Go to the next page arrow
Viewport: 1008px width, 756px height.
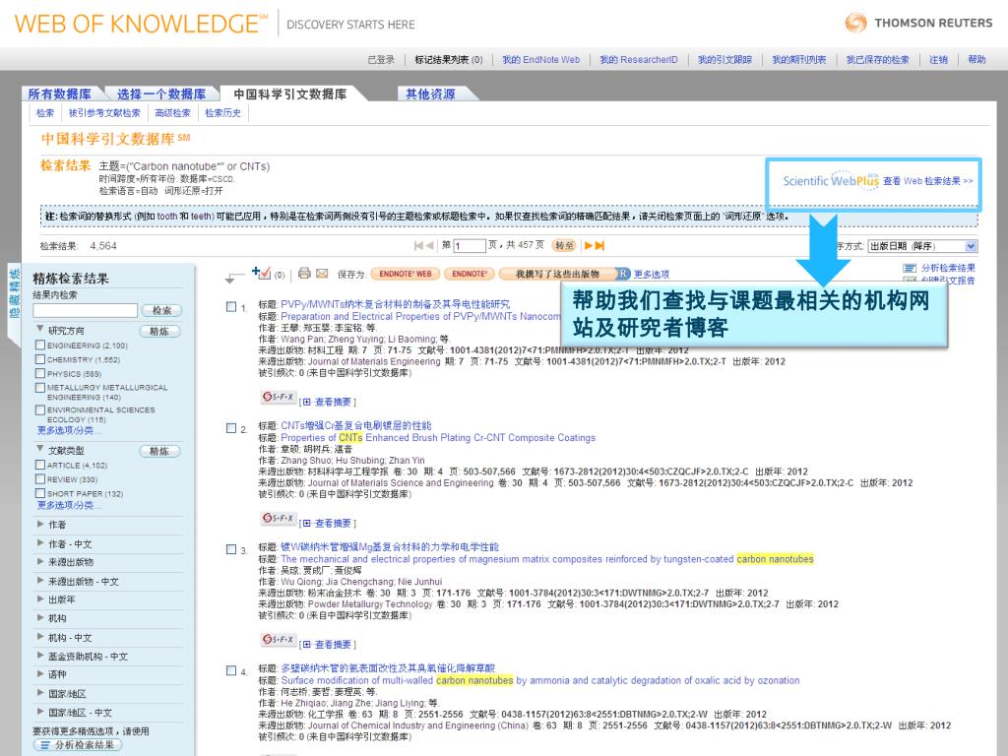click(x=589, y=245)
